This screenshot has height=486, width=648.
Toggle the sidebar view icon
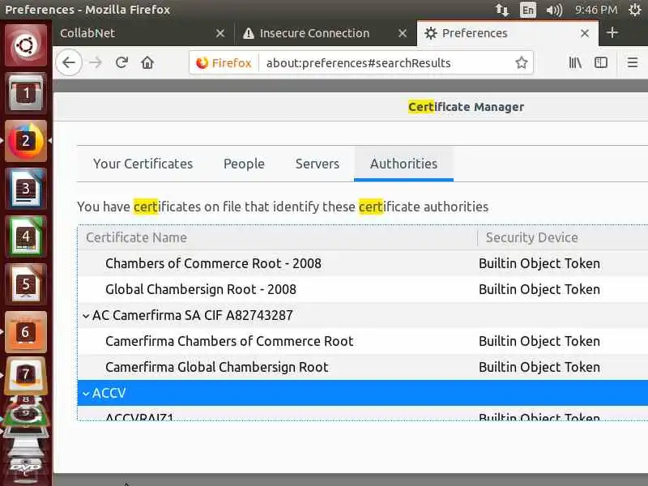pos(601,62)
